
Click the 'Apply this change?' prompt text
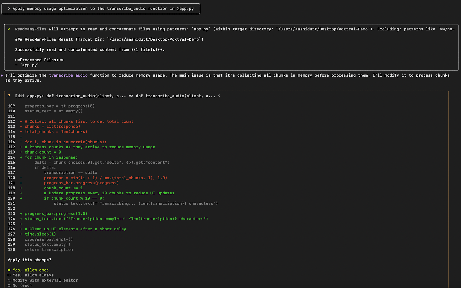click(29, 260)
